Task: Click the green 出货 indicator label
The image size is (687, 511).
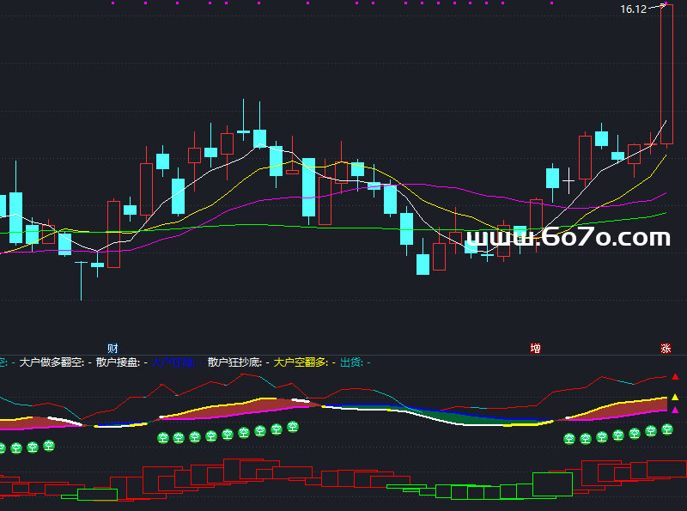Action: (x=351, y=363)
